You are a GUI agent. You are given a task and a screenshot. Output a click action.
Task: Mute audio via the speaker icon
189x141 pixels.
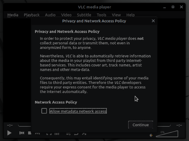151,135
